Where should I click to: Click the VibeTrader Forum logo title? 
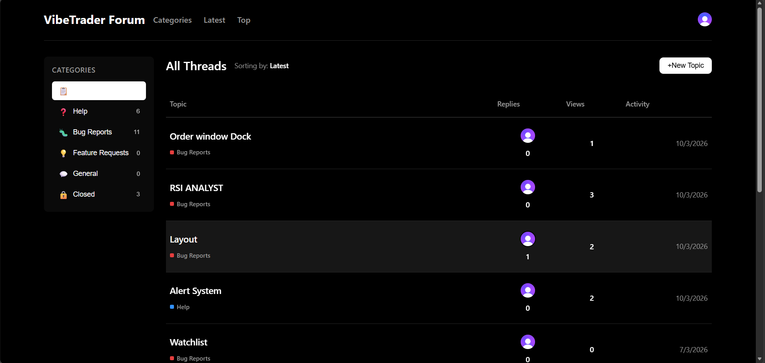(94, 20)
